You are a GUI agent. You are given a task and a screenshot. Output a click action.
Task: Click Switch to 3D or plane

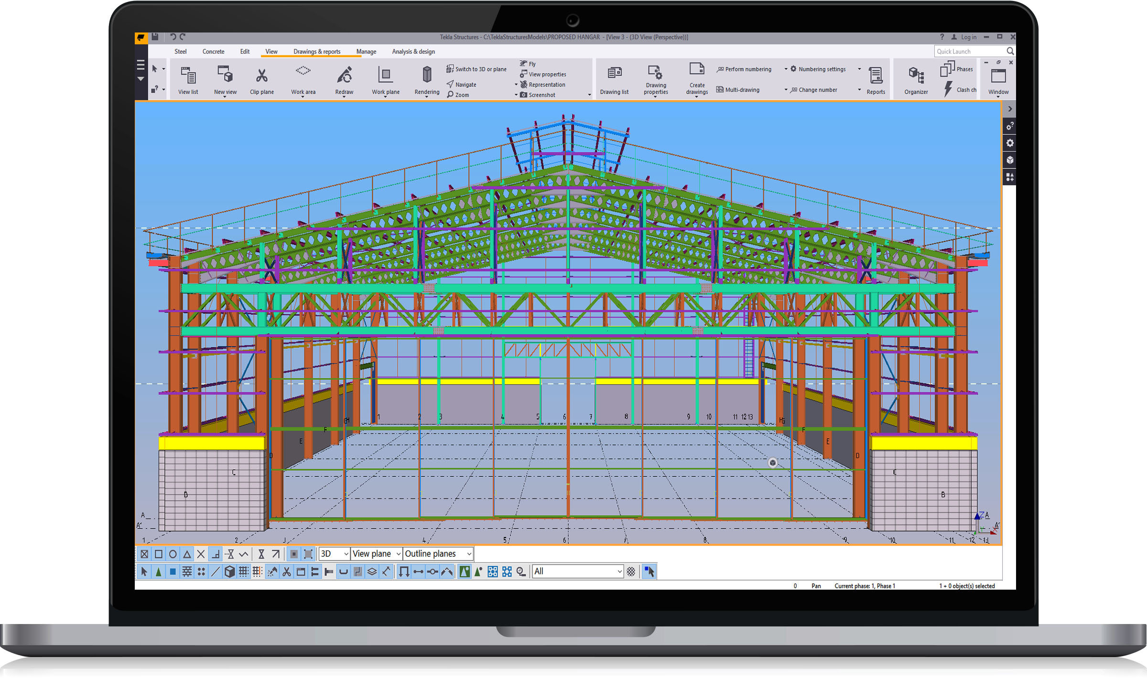tap(476, 69)
